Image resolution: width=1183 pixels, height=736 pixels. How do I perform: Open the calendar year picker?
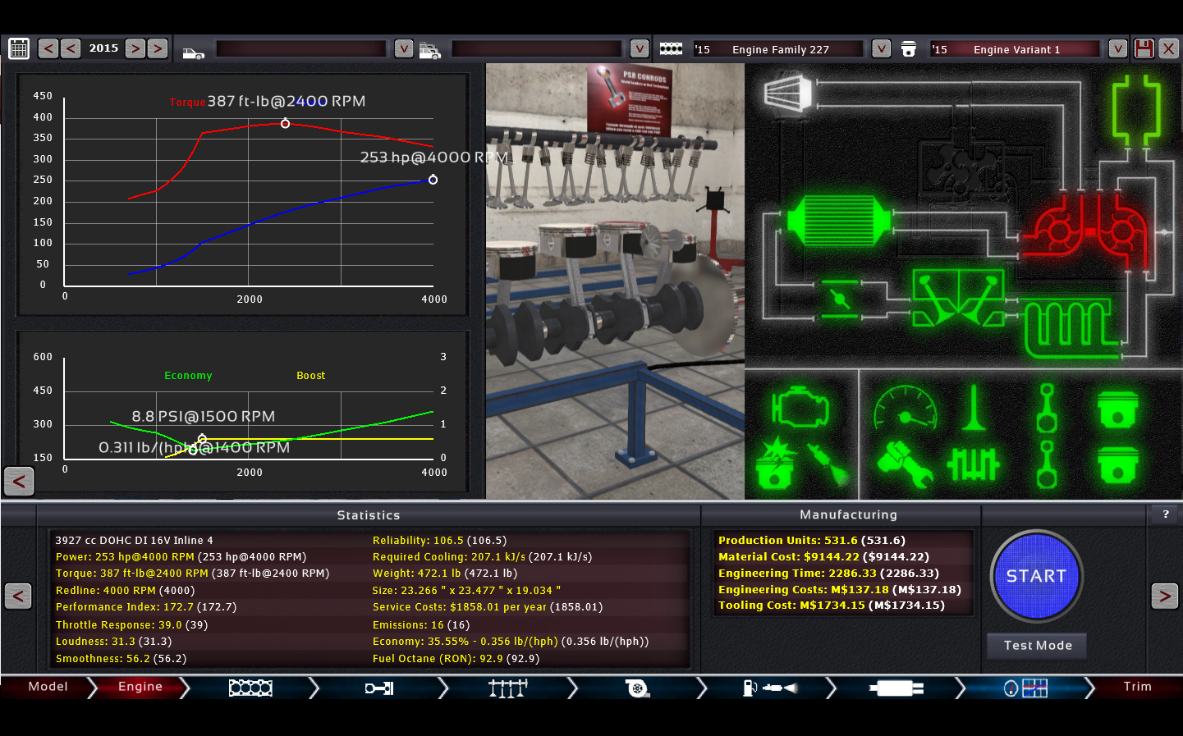point(18,49)
